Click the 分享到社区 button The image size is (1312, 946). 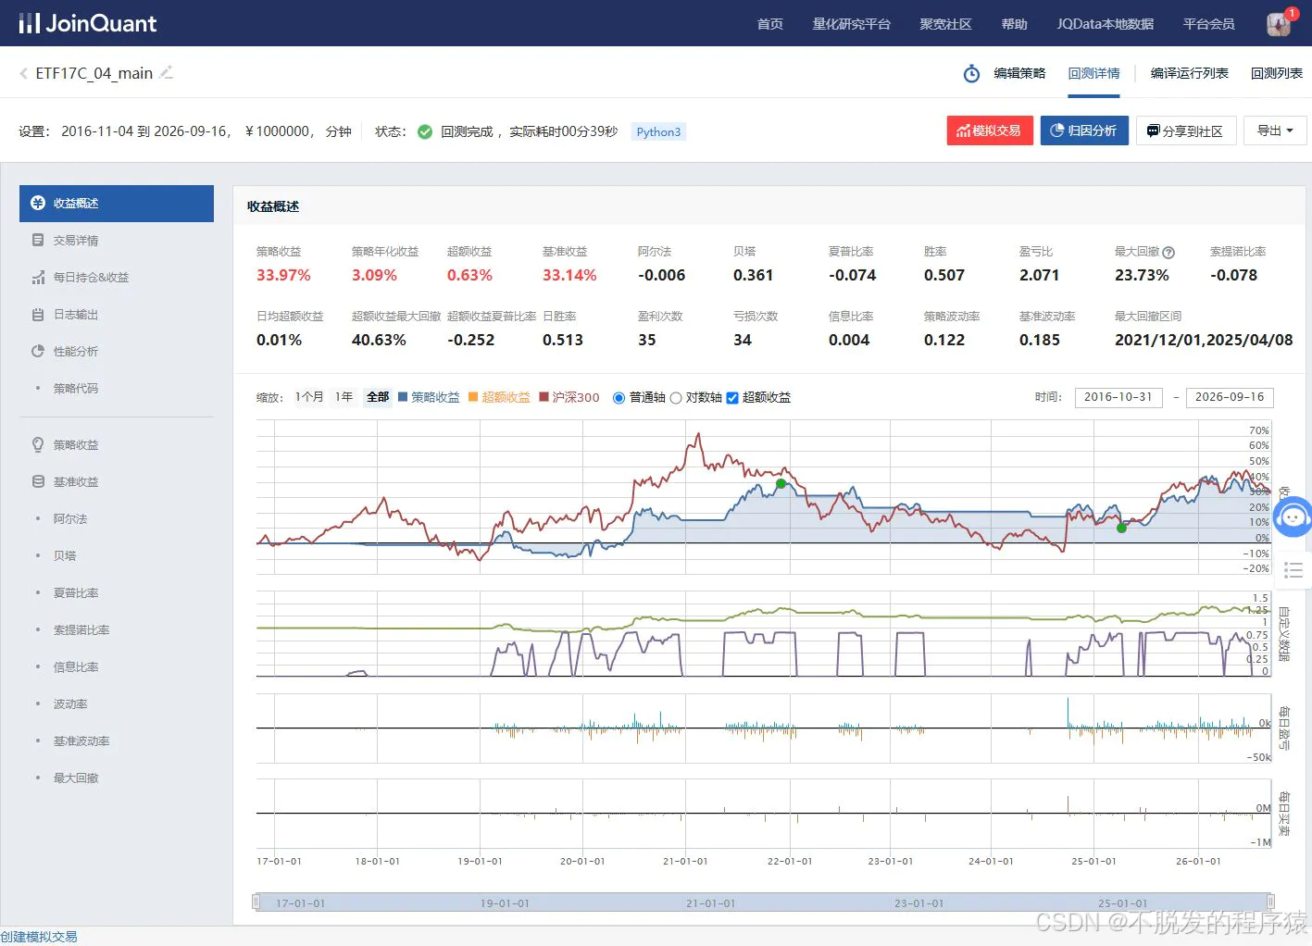[x=1186, y=131]
